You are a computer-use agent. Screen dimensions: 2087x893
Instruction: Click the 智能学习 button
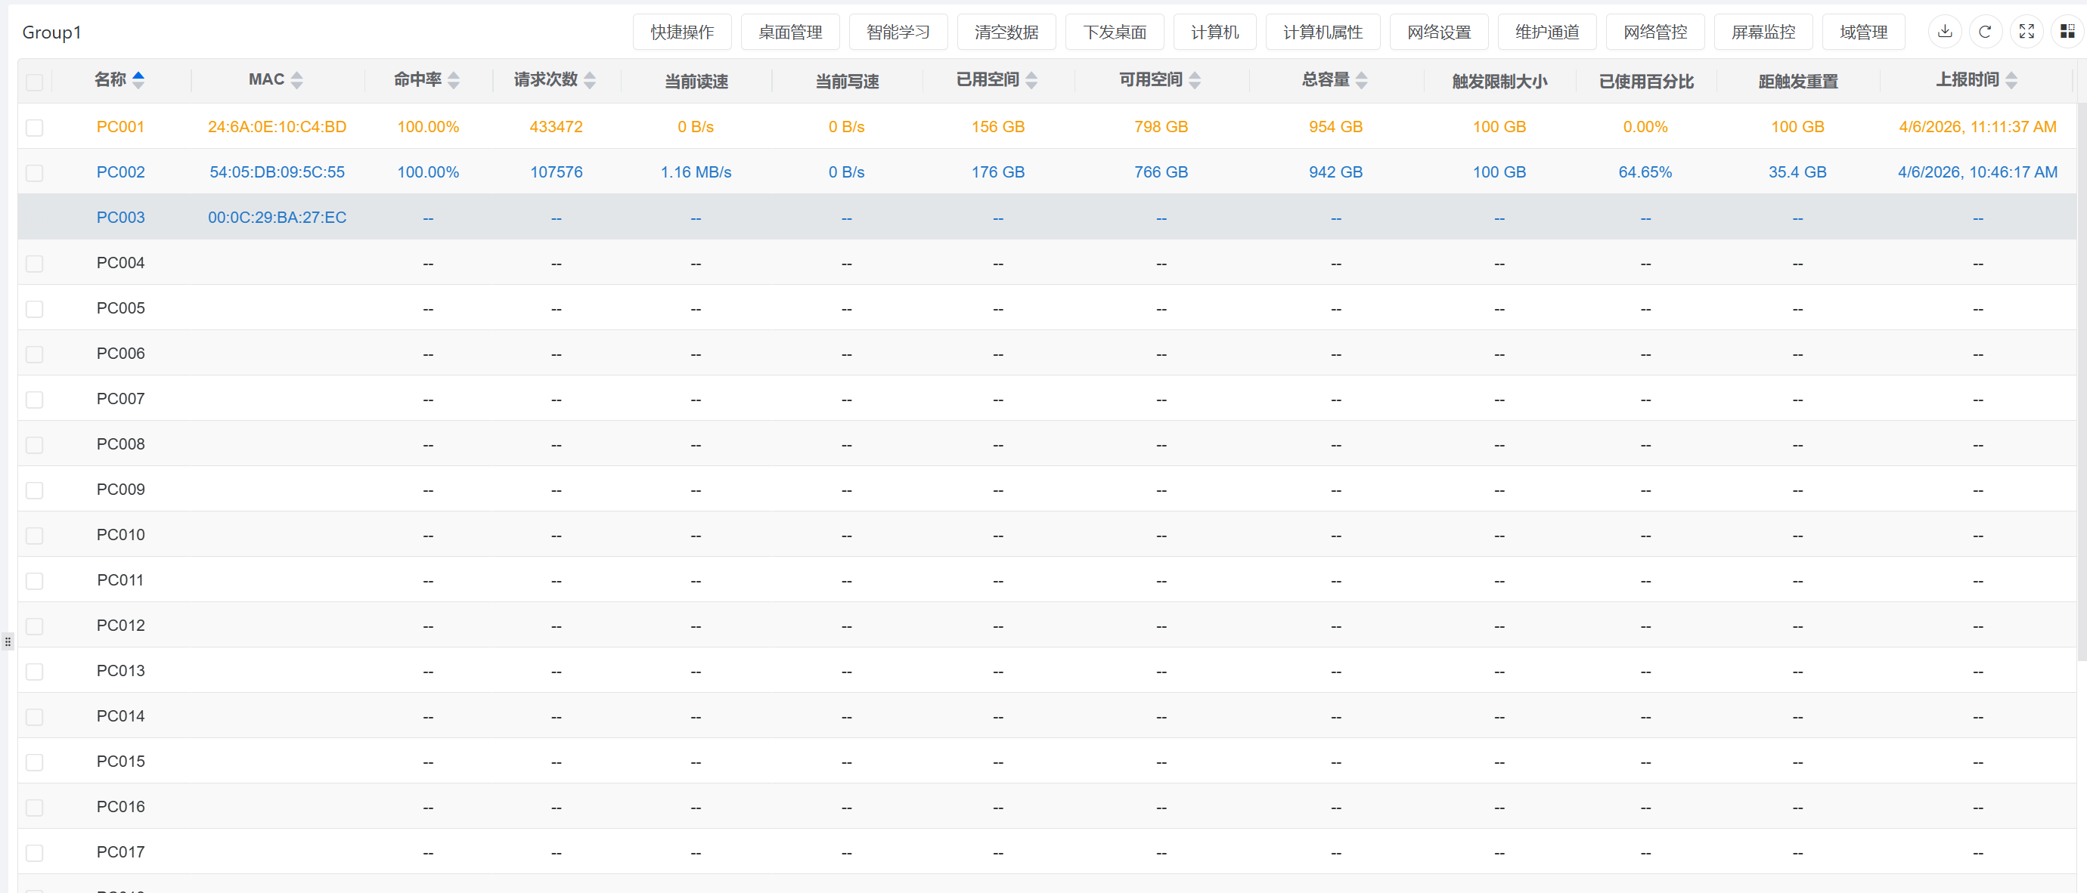898,32
